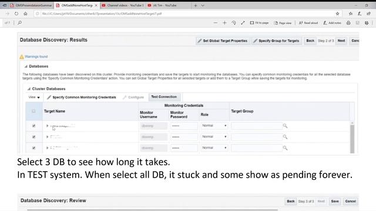Collapse the Databases section
The image size is (376, 211).
[26, 66]
